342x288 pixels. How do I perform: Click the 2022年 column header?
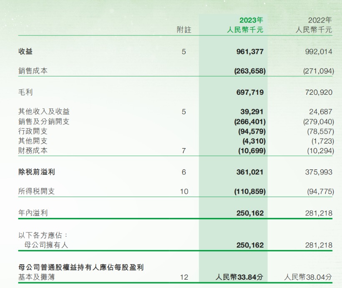(x=320, y=20)
